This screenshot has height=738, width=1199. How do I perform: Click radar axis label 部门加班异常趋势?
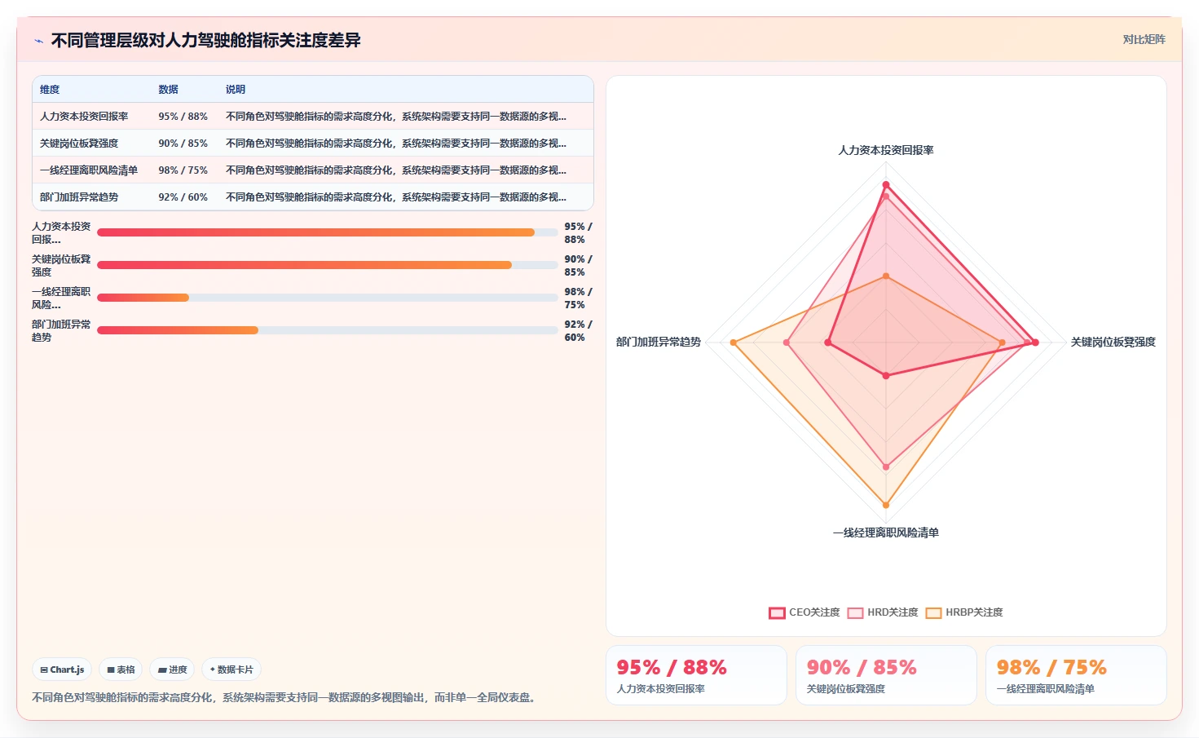coord(659,342)
